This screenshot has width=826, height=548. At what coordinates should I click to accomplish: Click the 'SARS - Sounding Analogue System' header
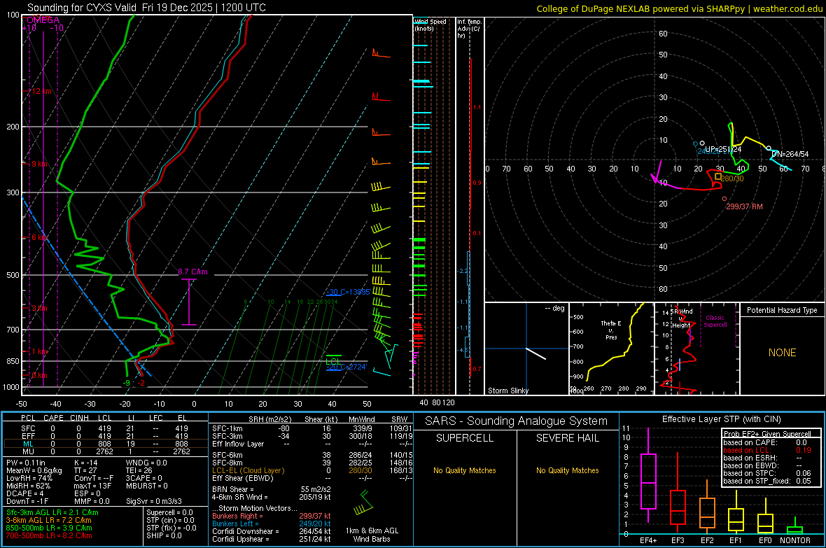tap(516, 421)
